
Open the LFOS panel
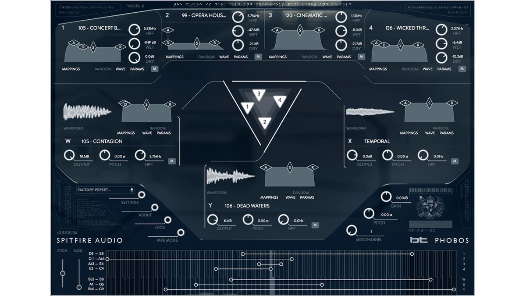click(167, 221)
